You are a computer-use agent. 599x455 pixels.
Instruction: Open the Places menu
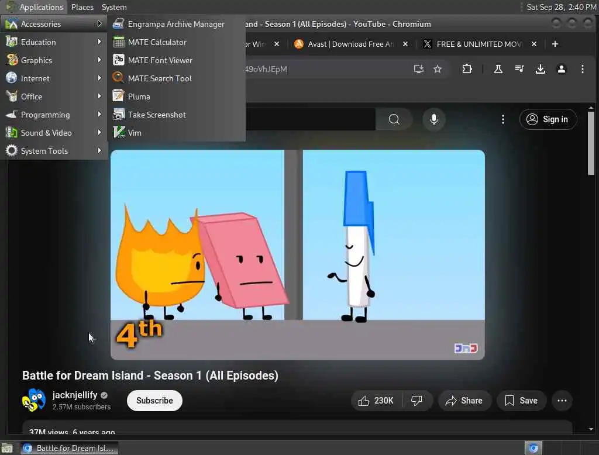(x=82, y=7)
